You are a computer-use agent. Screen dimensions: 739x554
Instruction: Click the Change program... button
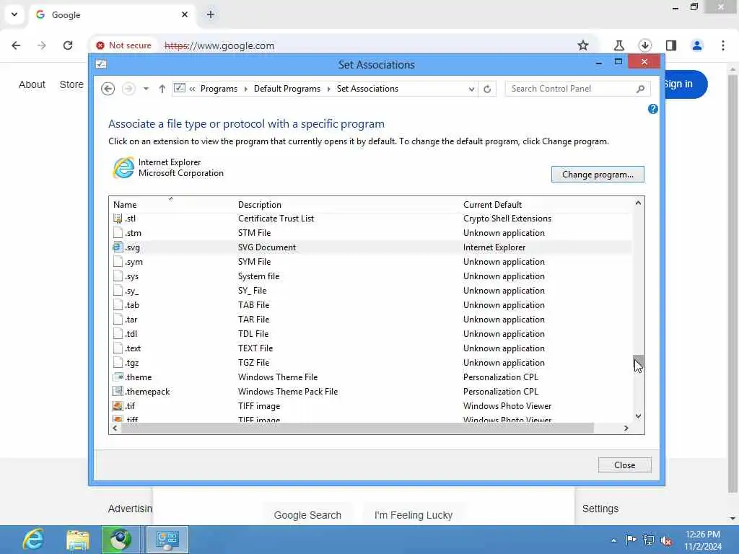[597, 175]
